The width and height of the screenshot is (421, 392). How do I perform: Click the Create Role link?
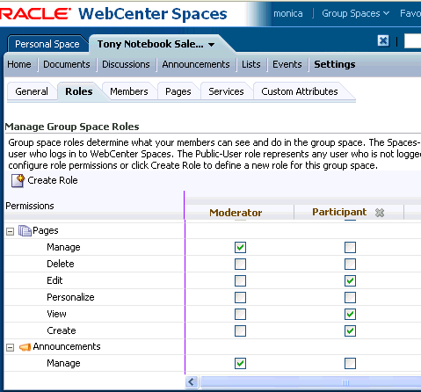point(53,180)
